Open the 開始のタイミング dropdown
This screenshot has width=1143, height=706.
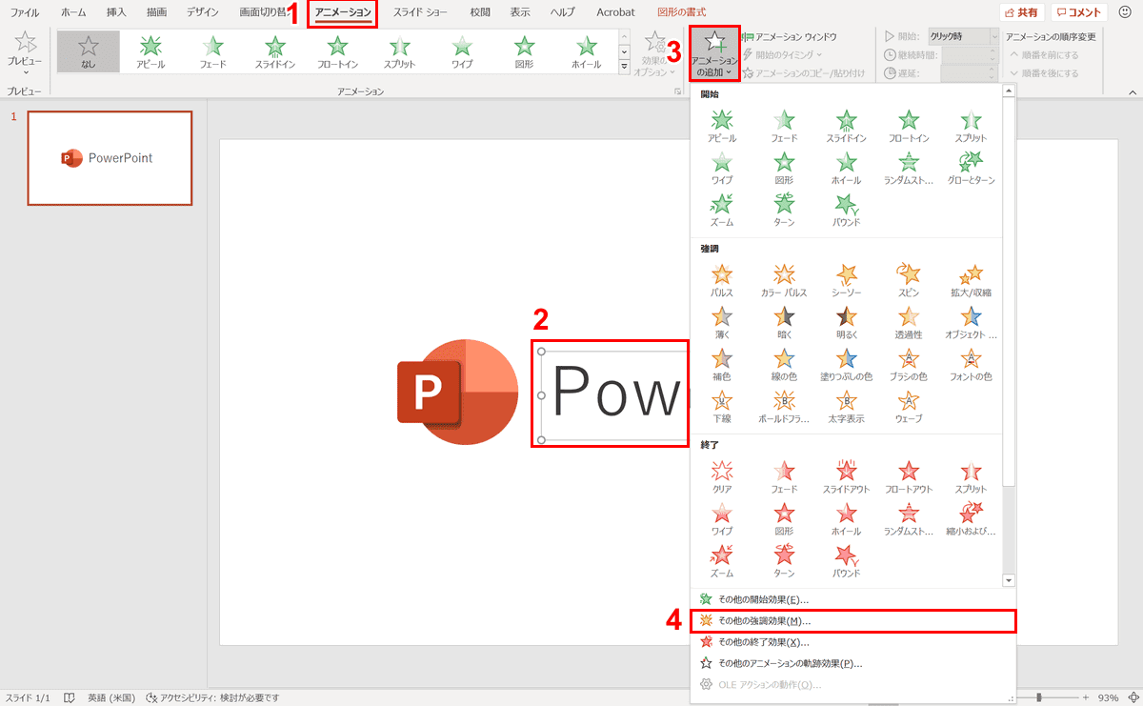(782, 54)
